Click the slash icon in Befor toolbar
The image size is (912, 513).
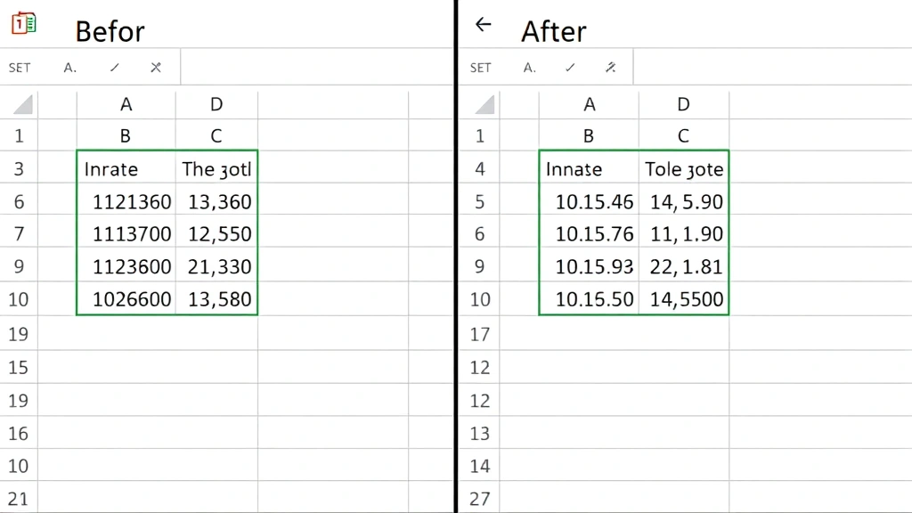click(x=114, y=68)
